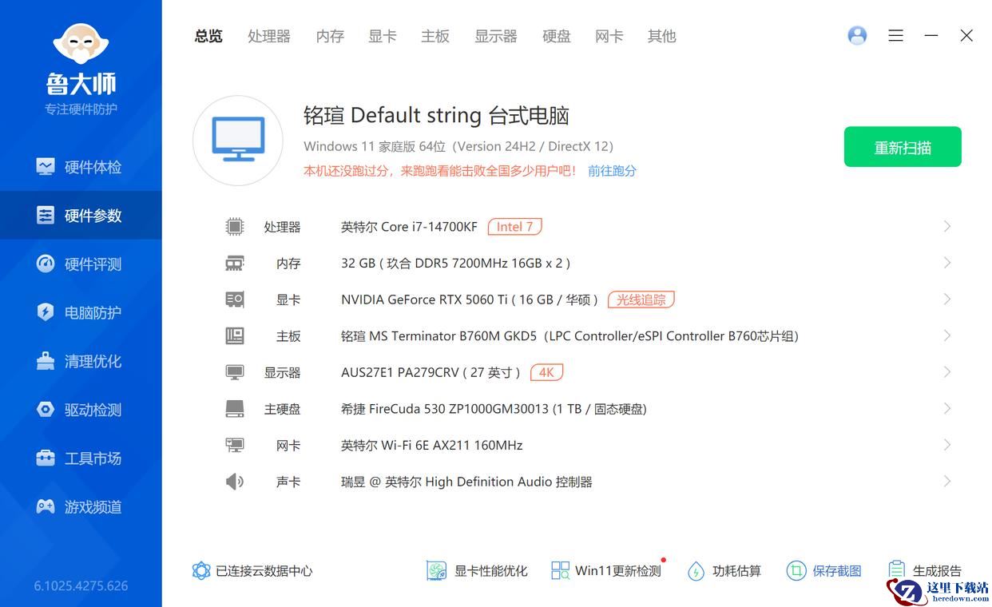The image size is (992, 607).
Task: Open the hamburger main menu
Action: pyautogui.click(x=895, y=36)
